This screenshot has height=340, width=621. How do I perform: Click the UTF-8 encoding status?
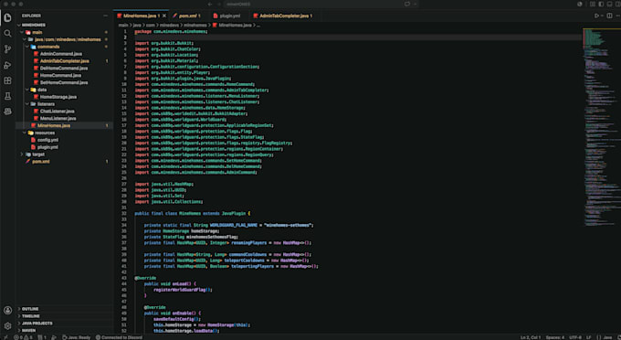click(x=575, y=337)
